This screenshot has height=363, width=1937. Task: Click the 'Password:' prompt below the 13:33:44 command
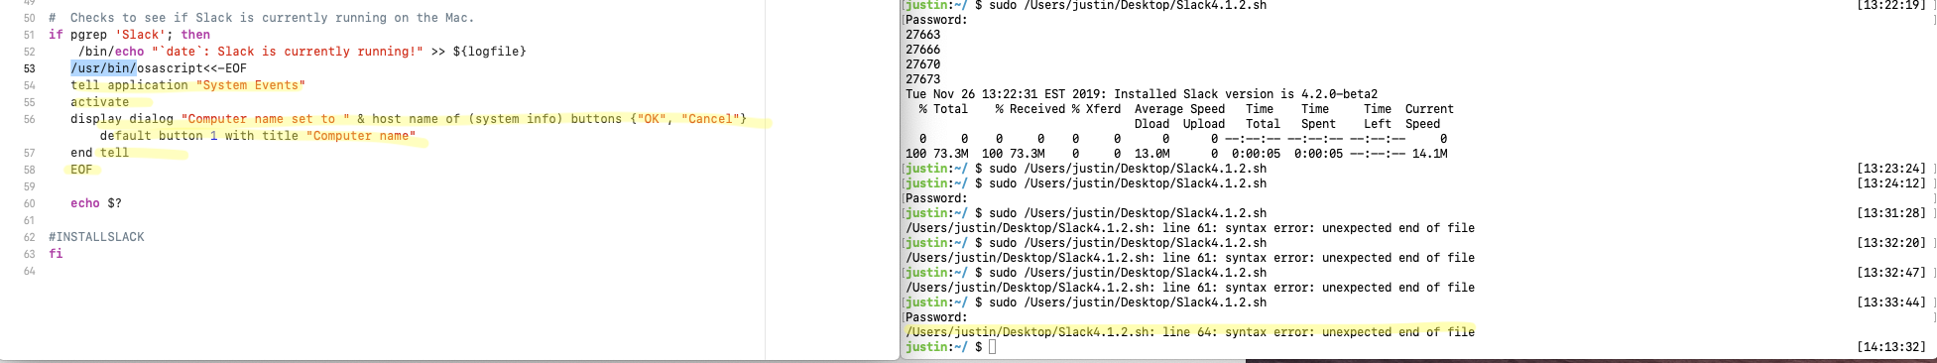[x=936, y=317]
